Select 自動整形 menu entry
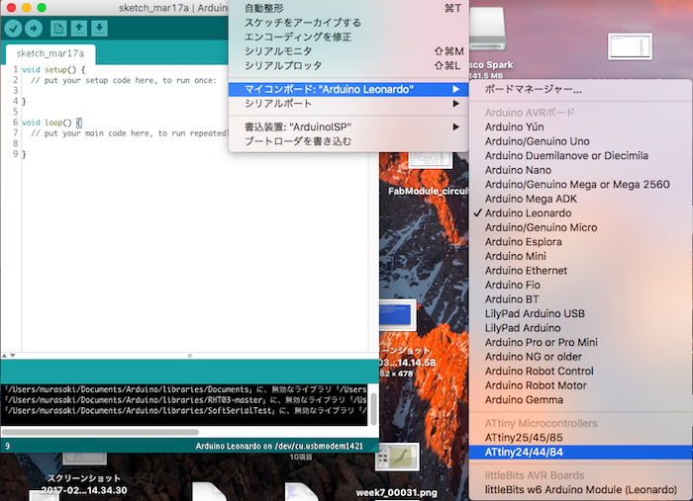Viewport: 693px width, 501px height. pos(348,8)
